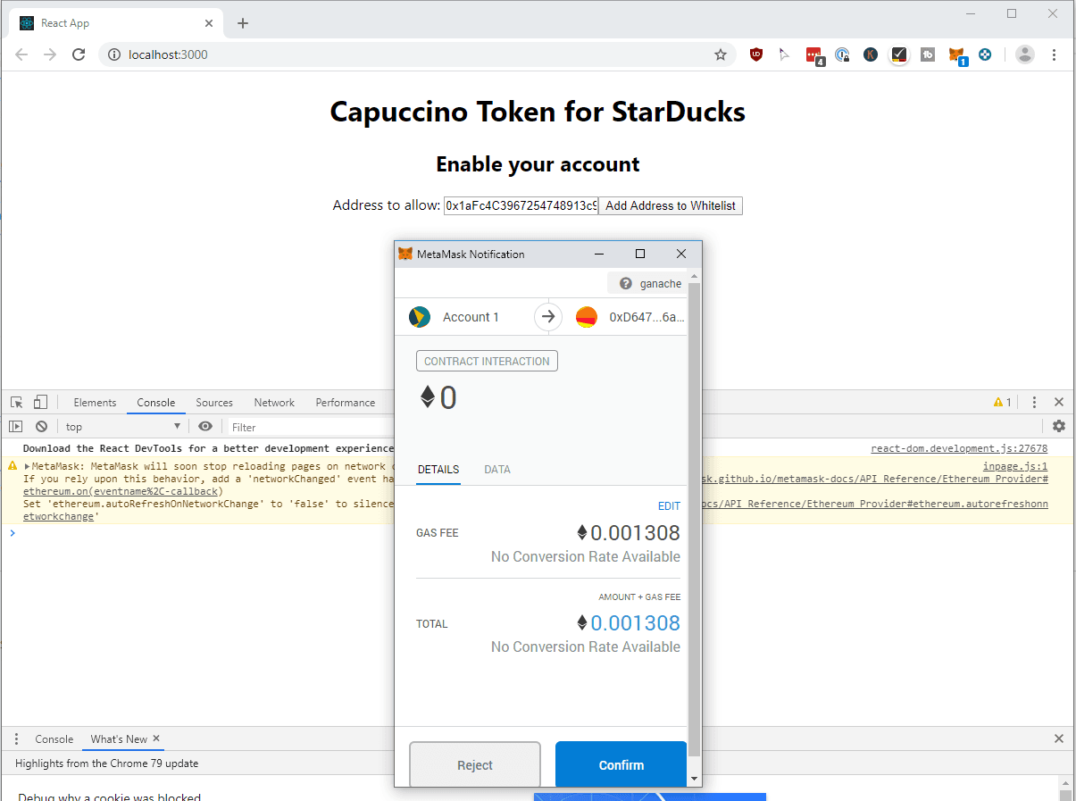Maximize the MetaMask Notification window

click(x=640, y=254)
